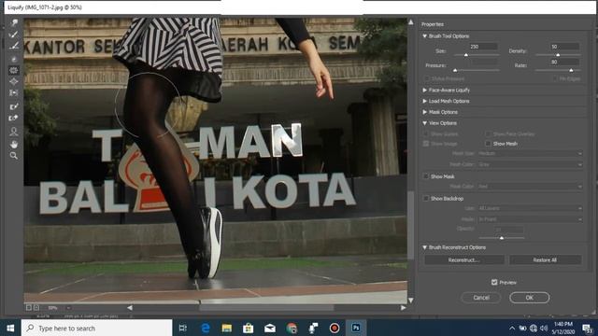Enable the Show Backdrop checkbox

[426, 199]
